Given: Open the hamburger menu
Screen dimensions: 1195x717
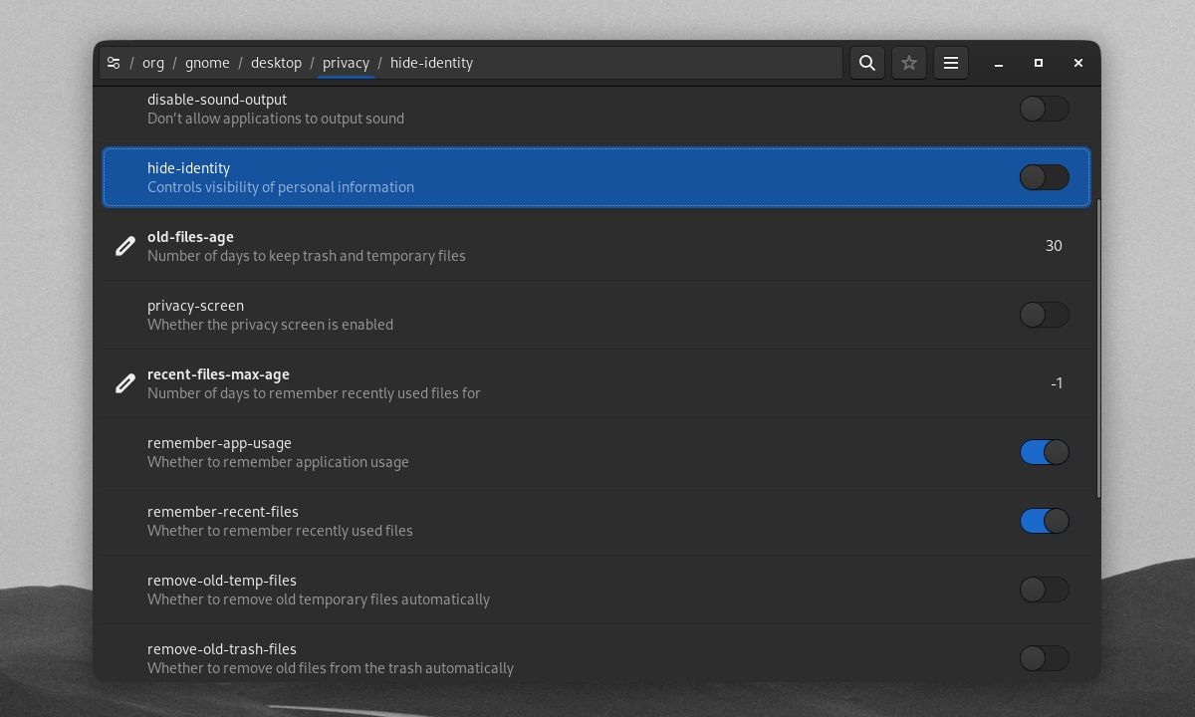Looking at the screenshot, I should [951, 63].
